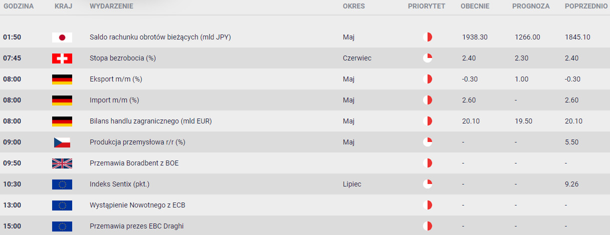Click the priority indicator for Stopa bezrobocia

click(427, 58)
